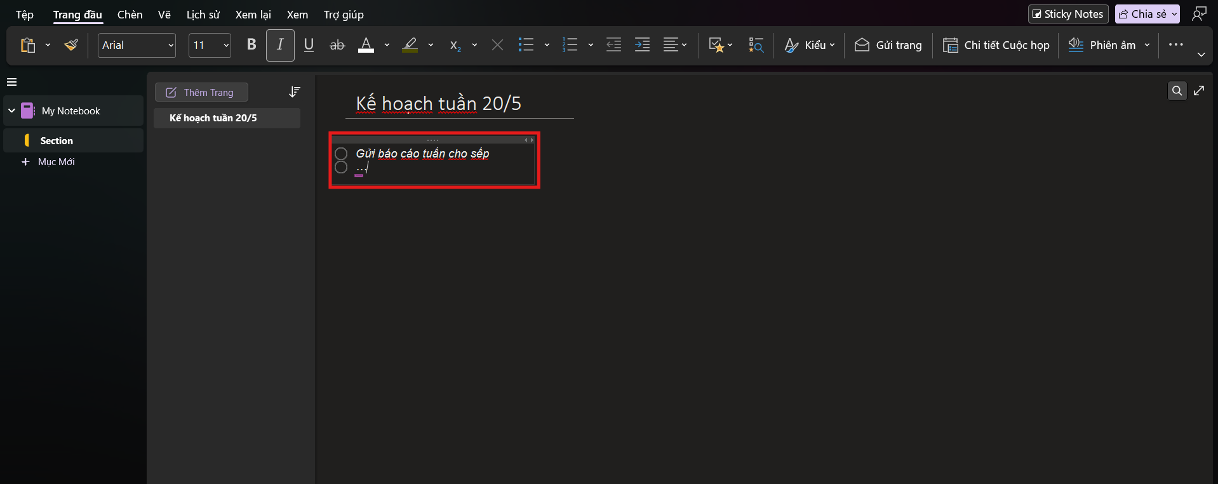Open the highlight color dropdown arrow
1218x484 pixels.
[431, 45]
